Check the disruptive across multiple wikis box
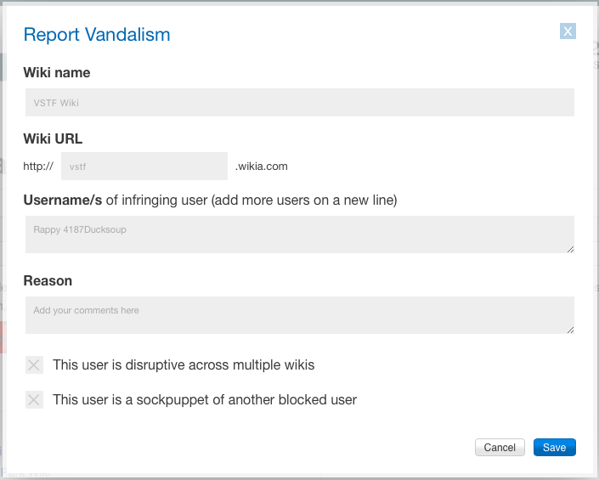 34,365
